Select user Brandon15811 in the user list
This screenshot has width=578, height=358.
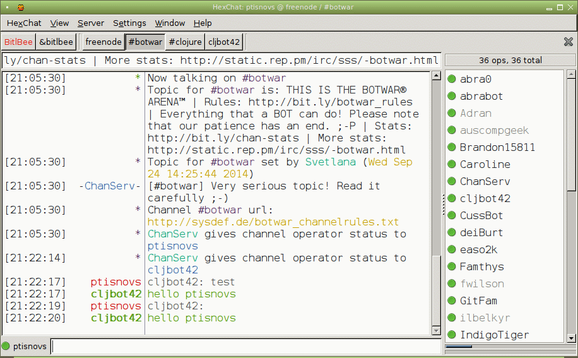coord(505,147)
